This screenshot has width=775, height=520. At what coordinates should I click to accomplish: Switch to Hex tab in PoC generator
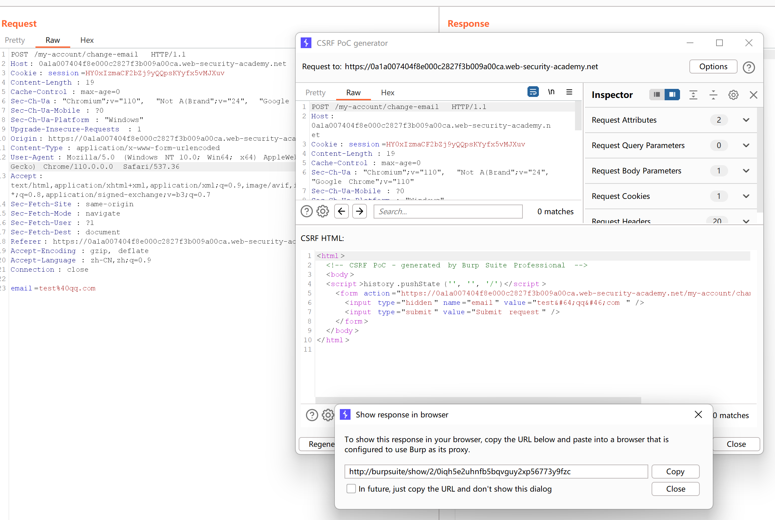pos(387,93)
